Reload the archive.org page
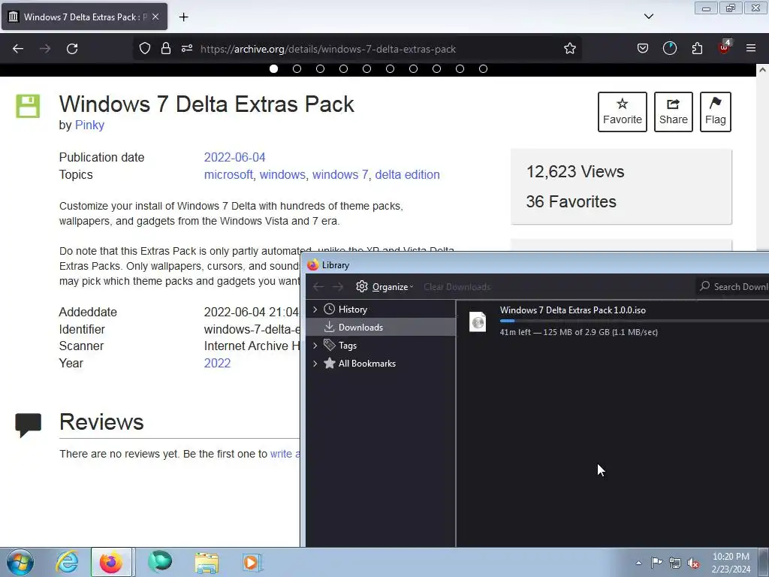 (72, 49)
